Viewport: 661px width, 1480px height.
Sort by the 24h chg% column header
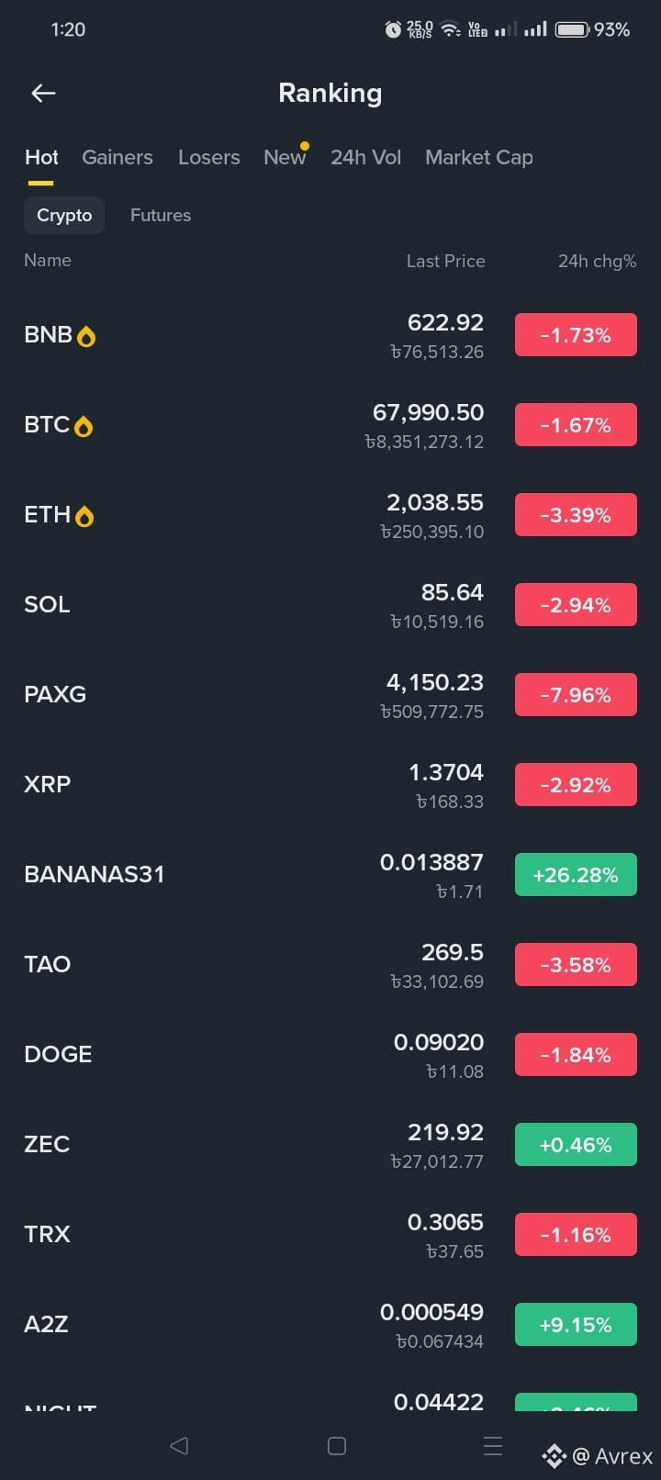[x=597, y=261]
